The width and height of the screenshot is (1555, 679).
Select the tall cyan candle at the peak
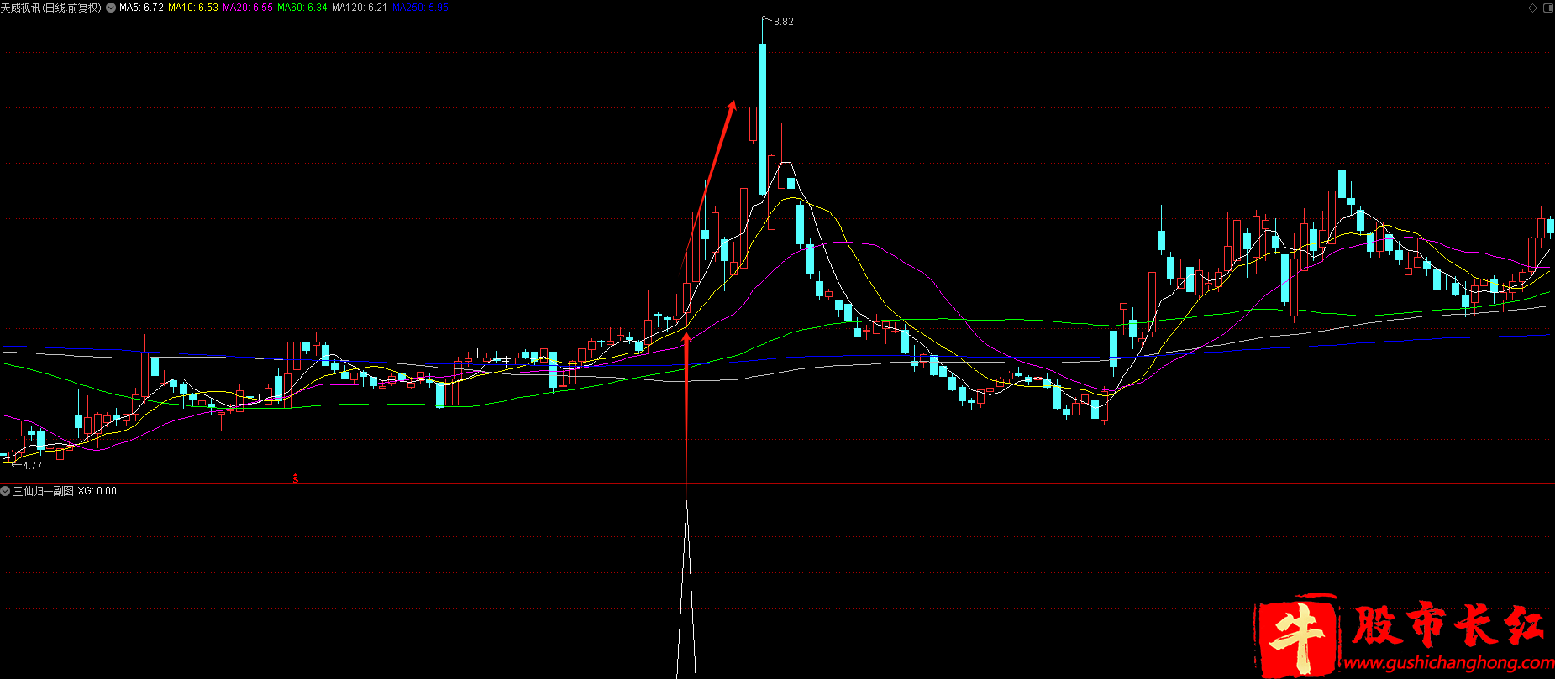tap(763, 118)
